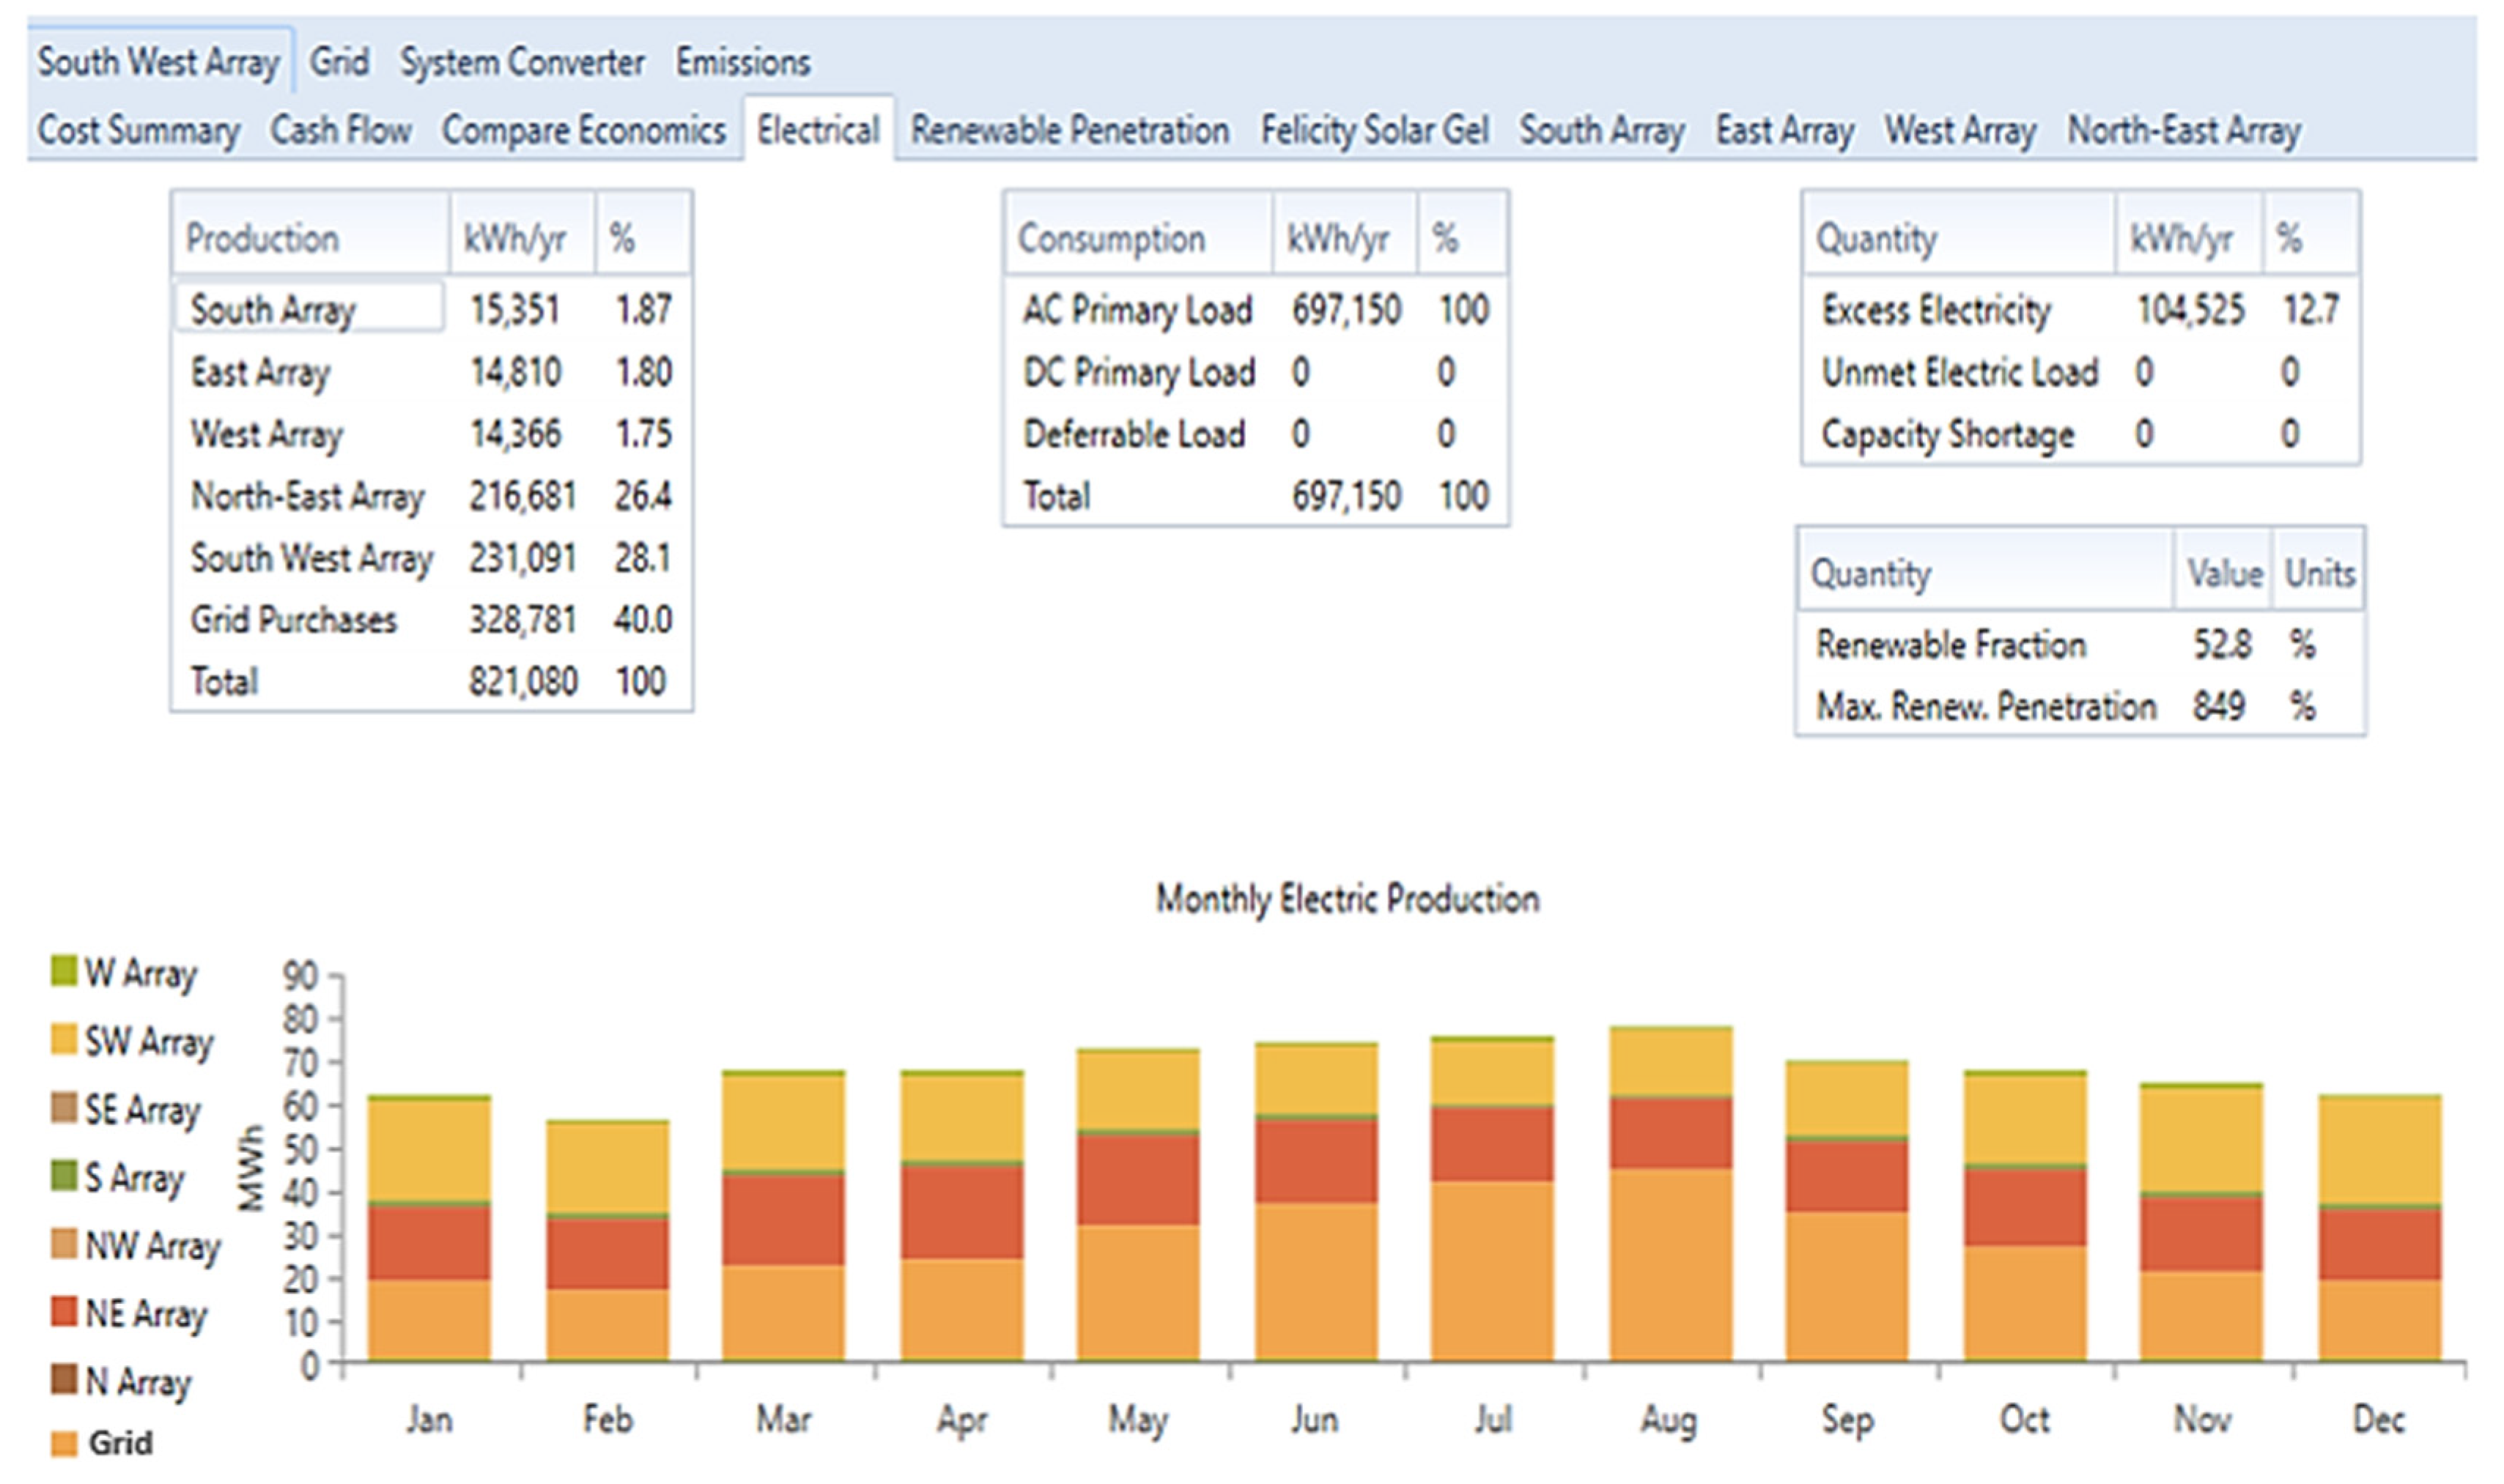Screen dimensions: 2504x1484
Task: Select the Grid tab
Action: [x=338, y=63]
